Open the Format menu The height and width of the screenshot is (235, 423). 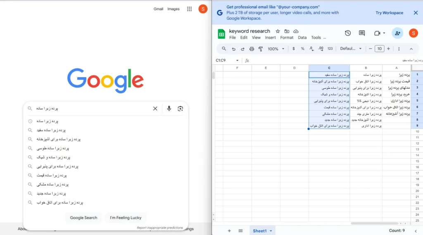pyautogui.click(x=287, y=38)
